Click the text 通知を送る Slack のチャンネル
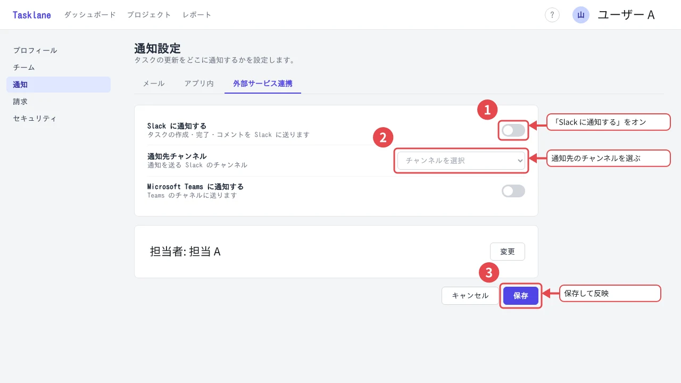Viewport: 681px width, 383px height. [197, 165]
